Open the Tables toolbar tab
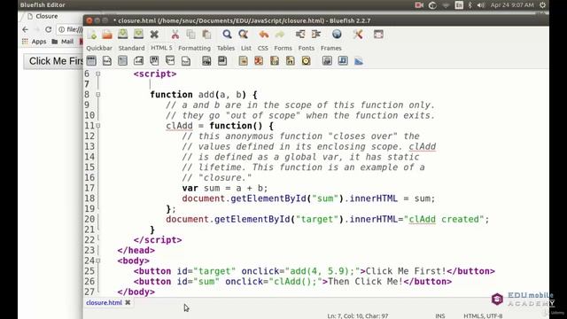Image resolution: width=567 pixels, height=319 pixels. pyautogui.click(x=226, y=48)
